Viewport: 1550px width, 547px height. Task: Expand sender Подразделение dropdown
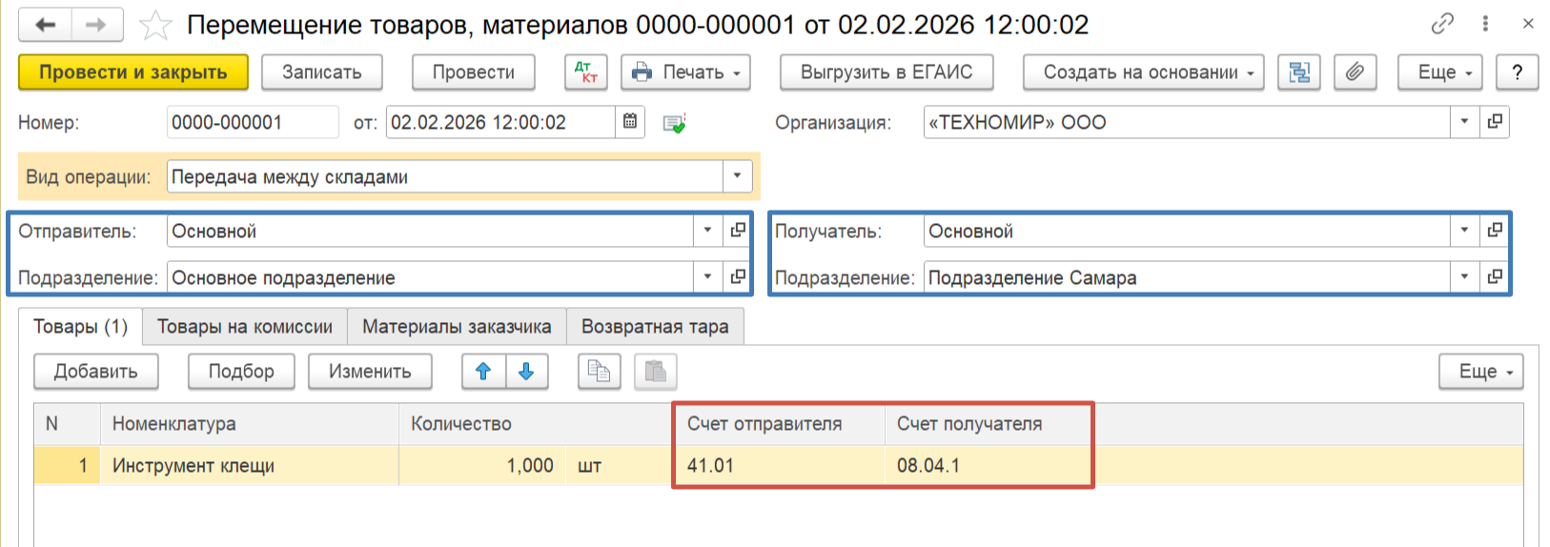point(707,277)
